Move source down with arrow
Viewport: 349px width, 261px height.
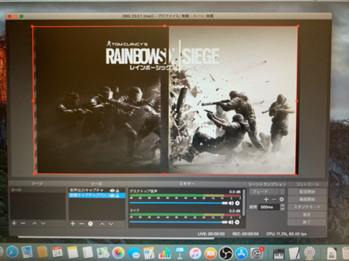tap(111, 224)
